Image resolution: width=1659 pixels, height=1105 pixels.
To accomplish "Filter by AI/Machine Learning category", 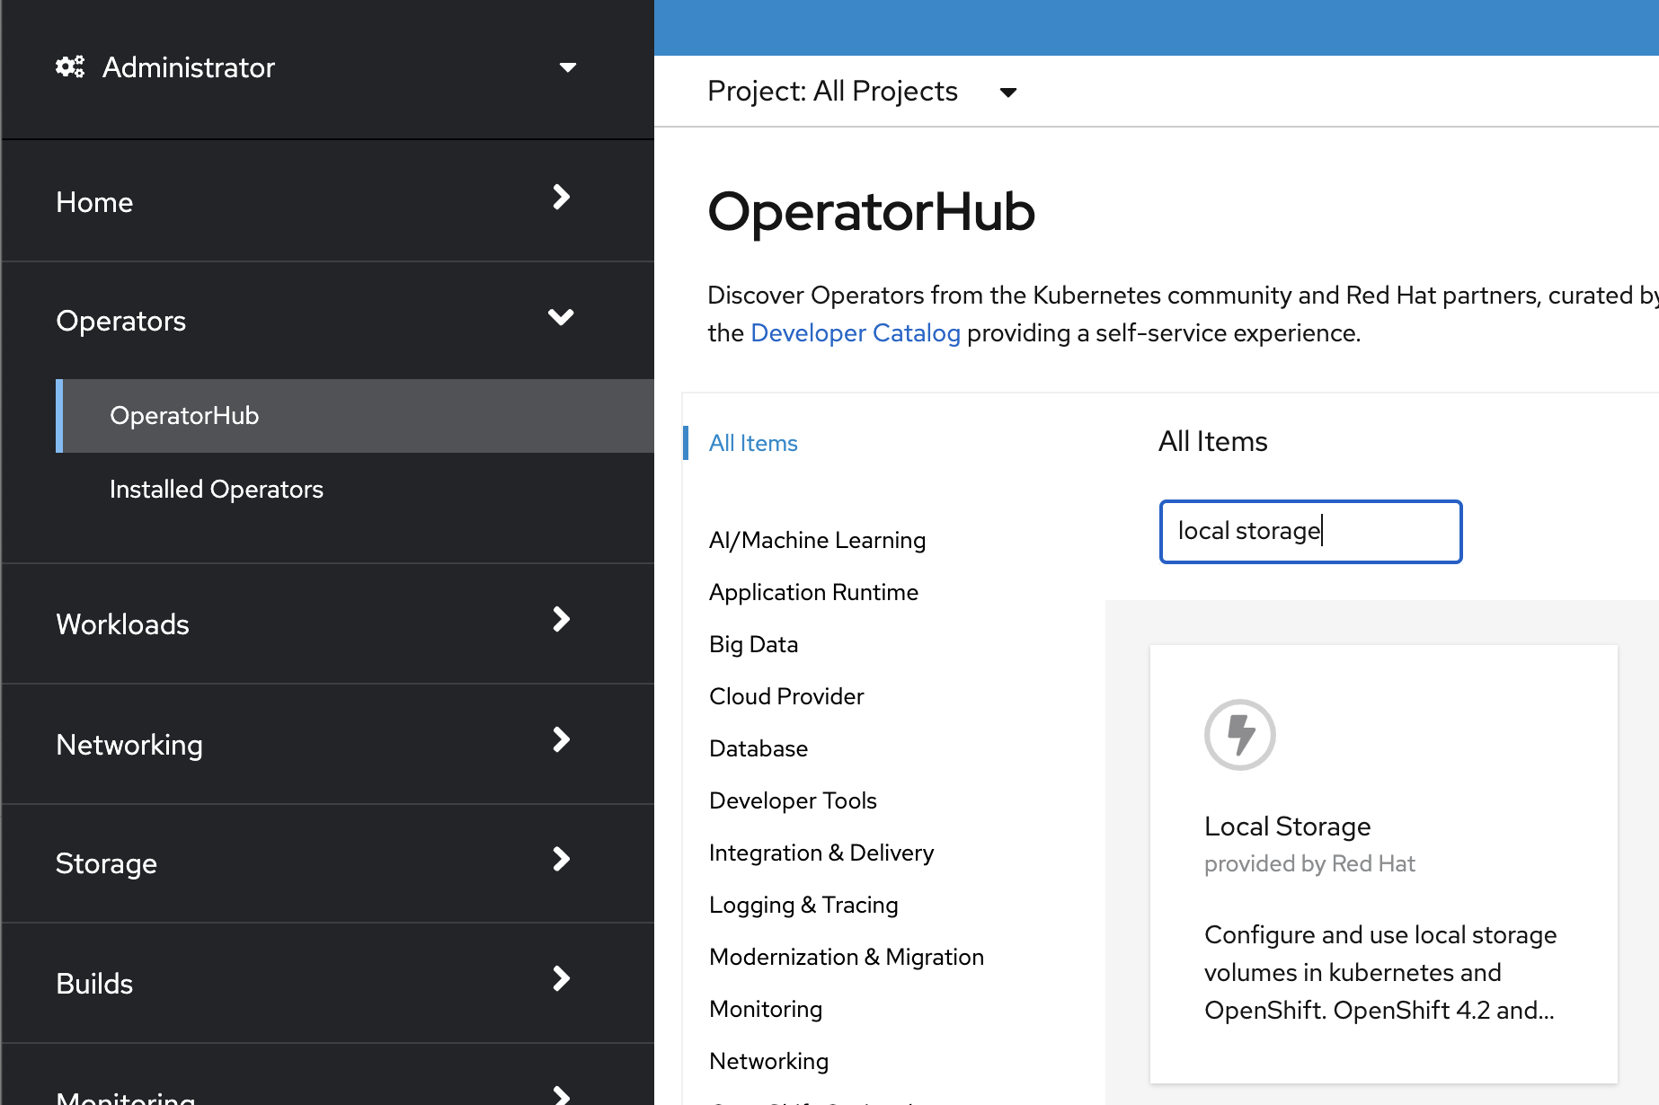I will pos(817,540).
